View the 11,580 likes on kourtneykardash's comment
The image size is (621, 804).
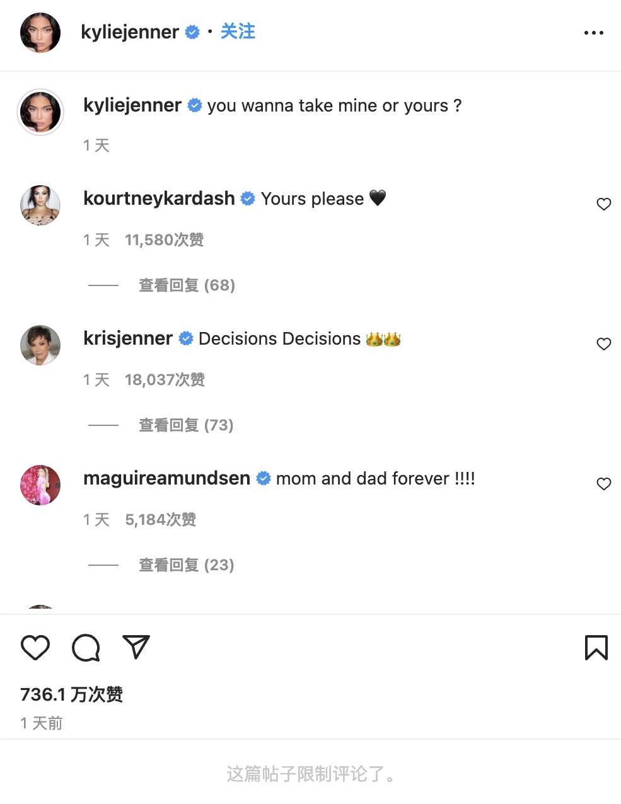click(x=164, y=240)
